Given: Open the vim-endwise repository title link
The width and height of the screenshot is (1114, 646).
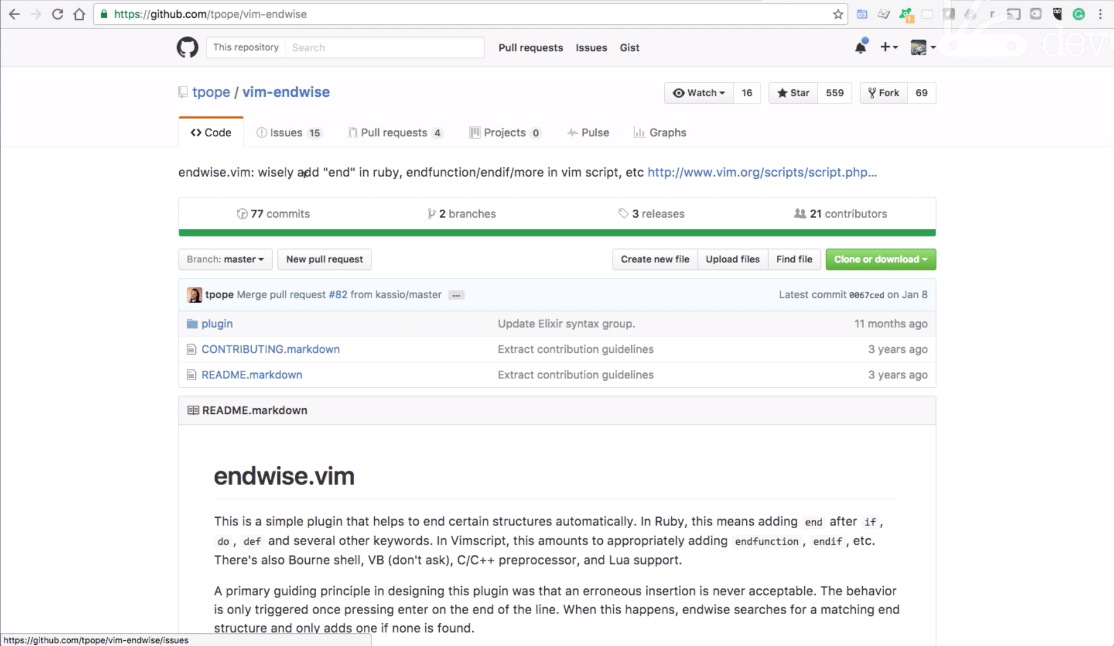Looking at the screenshot, I should click(x=286, y=92).
